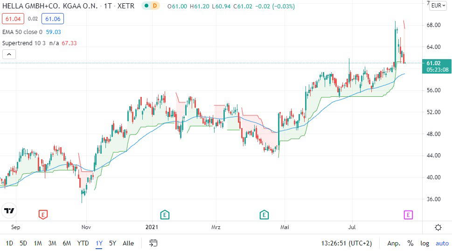The image size is (452, 251).
Task: Open the go-to-date calendar icon
Action: click(153, 243)
